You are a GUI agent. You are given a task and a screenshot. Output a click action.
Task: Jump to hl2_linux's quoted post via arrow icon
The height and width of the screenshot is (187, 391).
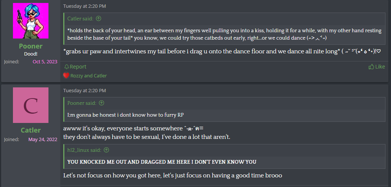pos(107,150)
